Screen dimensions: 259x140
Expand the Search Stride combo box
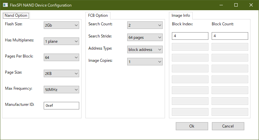pyautogui.click(x=145, y=37)
